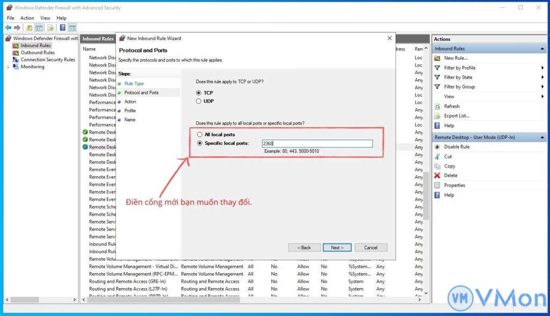Select the All local ports option
Screen dimensions: 550x316
click(x=199, y=134)
